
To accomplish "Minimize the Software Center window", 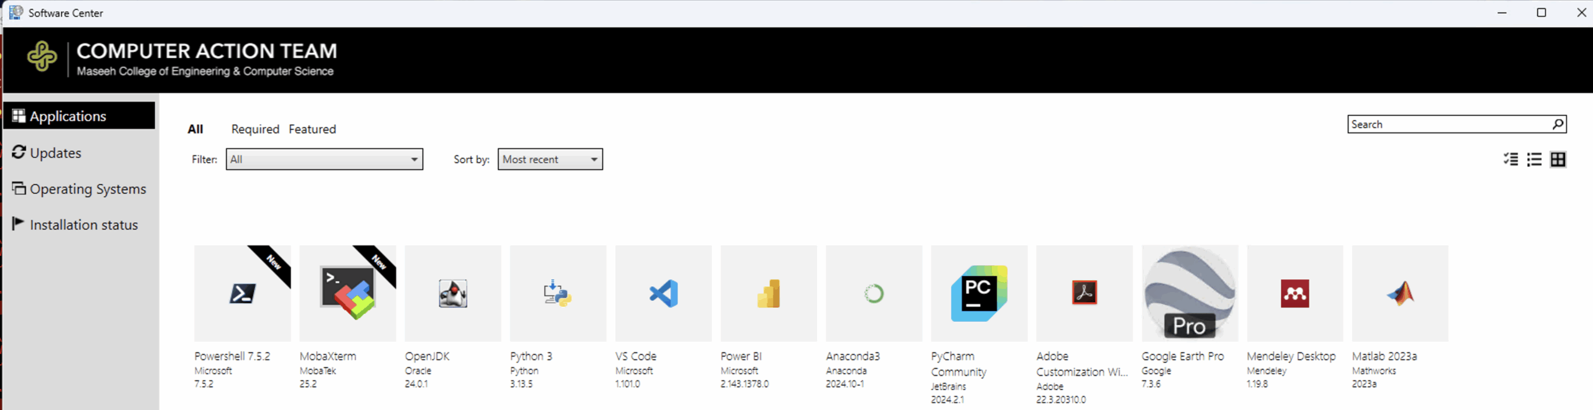I will pyautogui.click(x=1502, y=12).
